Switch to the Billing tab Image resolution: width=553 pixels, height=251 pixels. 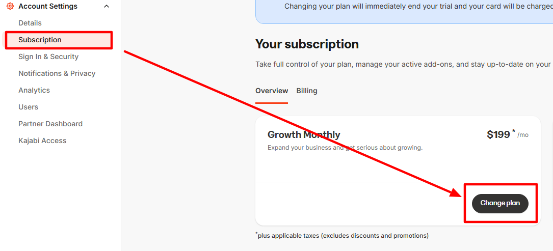[307, 91]
